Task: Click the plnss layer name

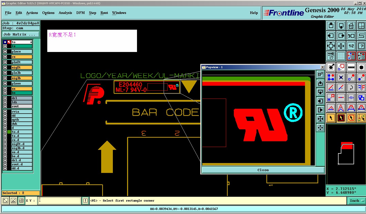Action: (22, 83)
